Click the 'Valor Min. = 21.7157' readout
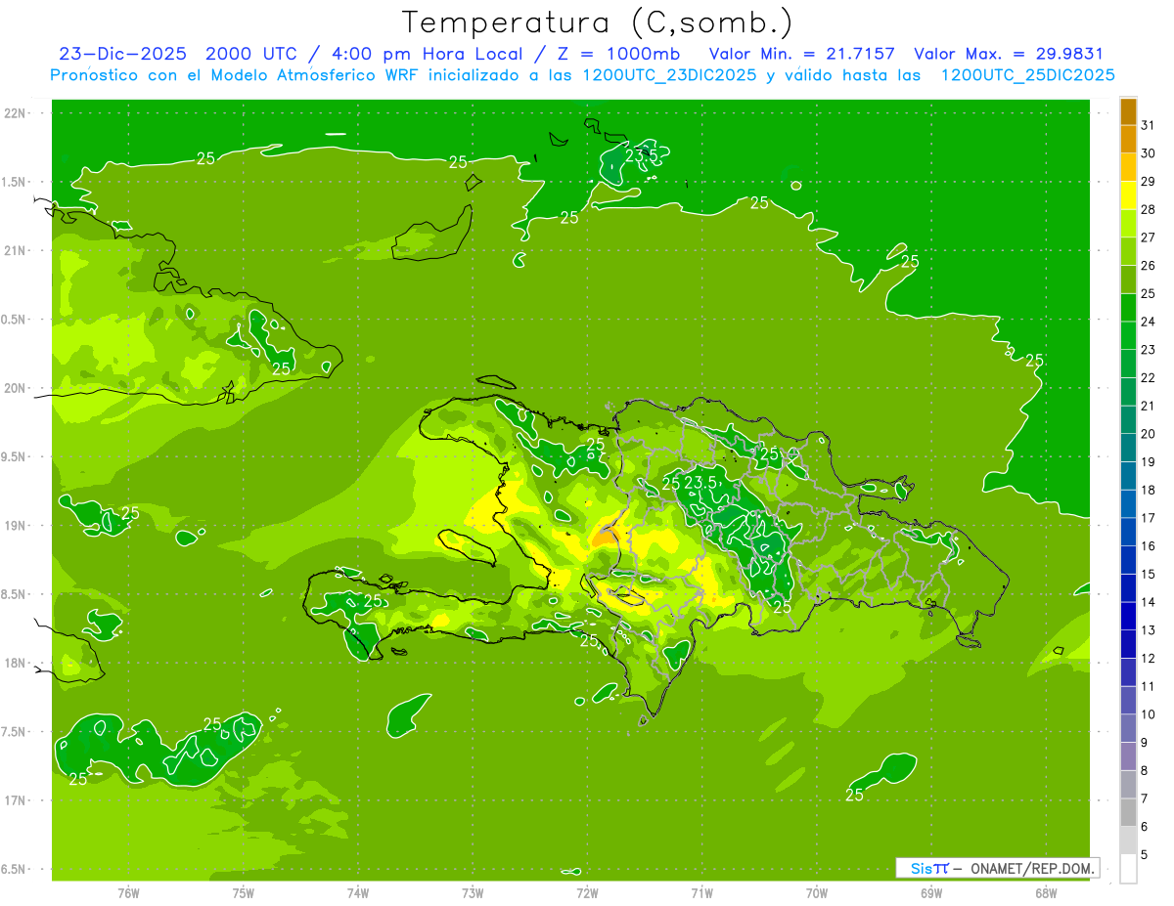The width and height of the screenshot is (1174, 906). pos(801,54)
